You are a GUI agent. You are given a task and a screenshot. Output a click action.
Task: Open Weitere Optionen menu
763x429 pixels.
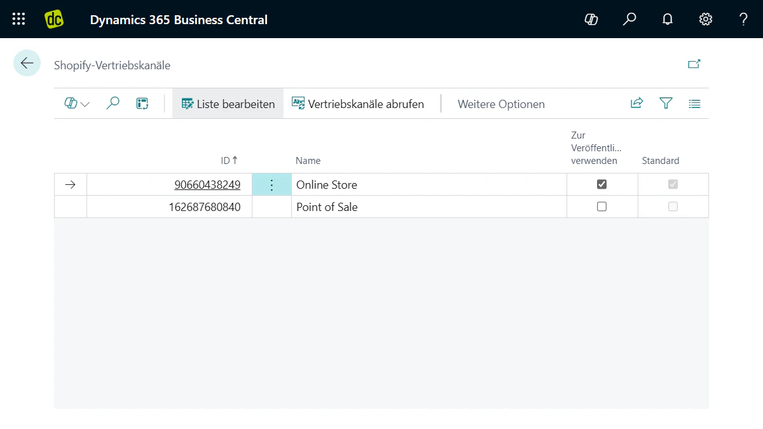click(501, 104)
